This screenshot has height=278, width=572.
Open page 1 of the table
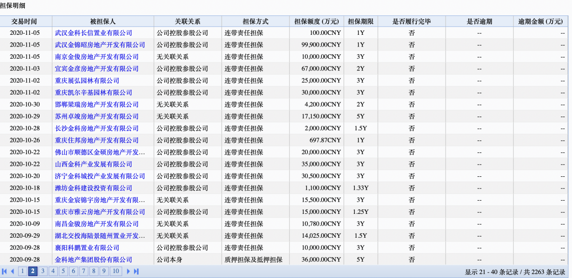22,271
